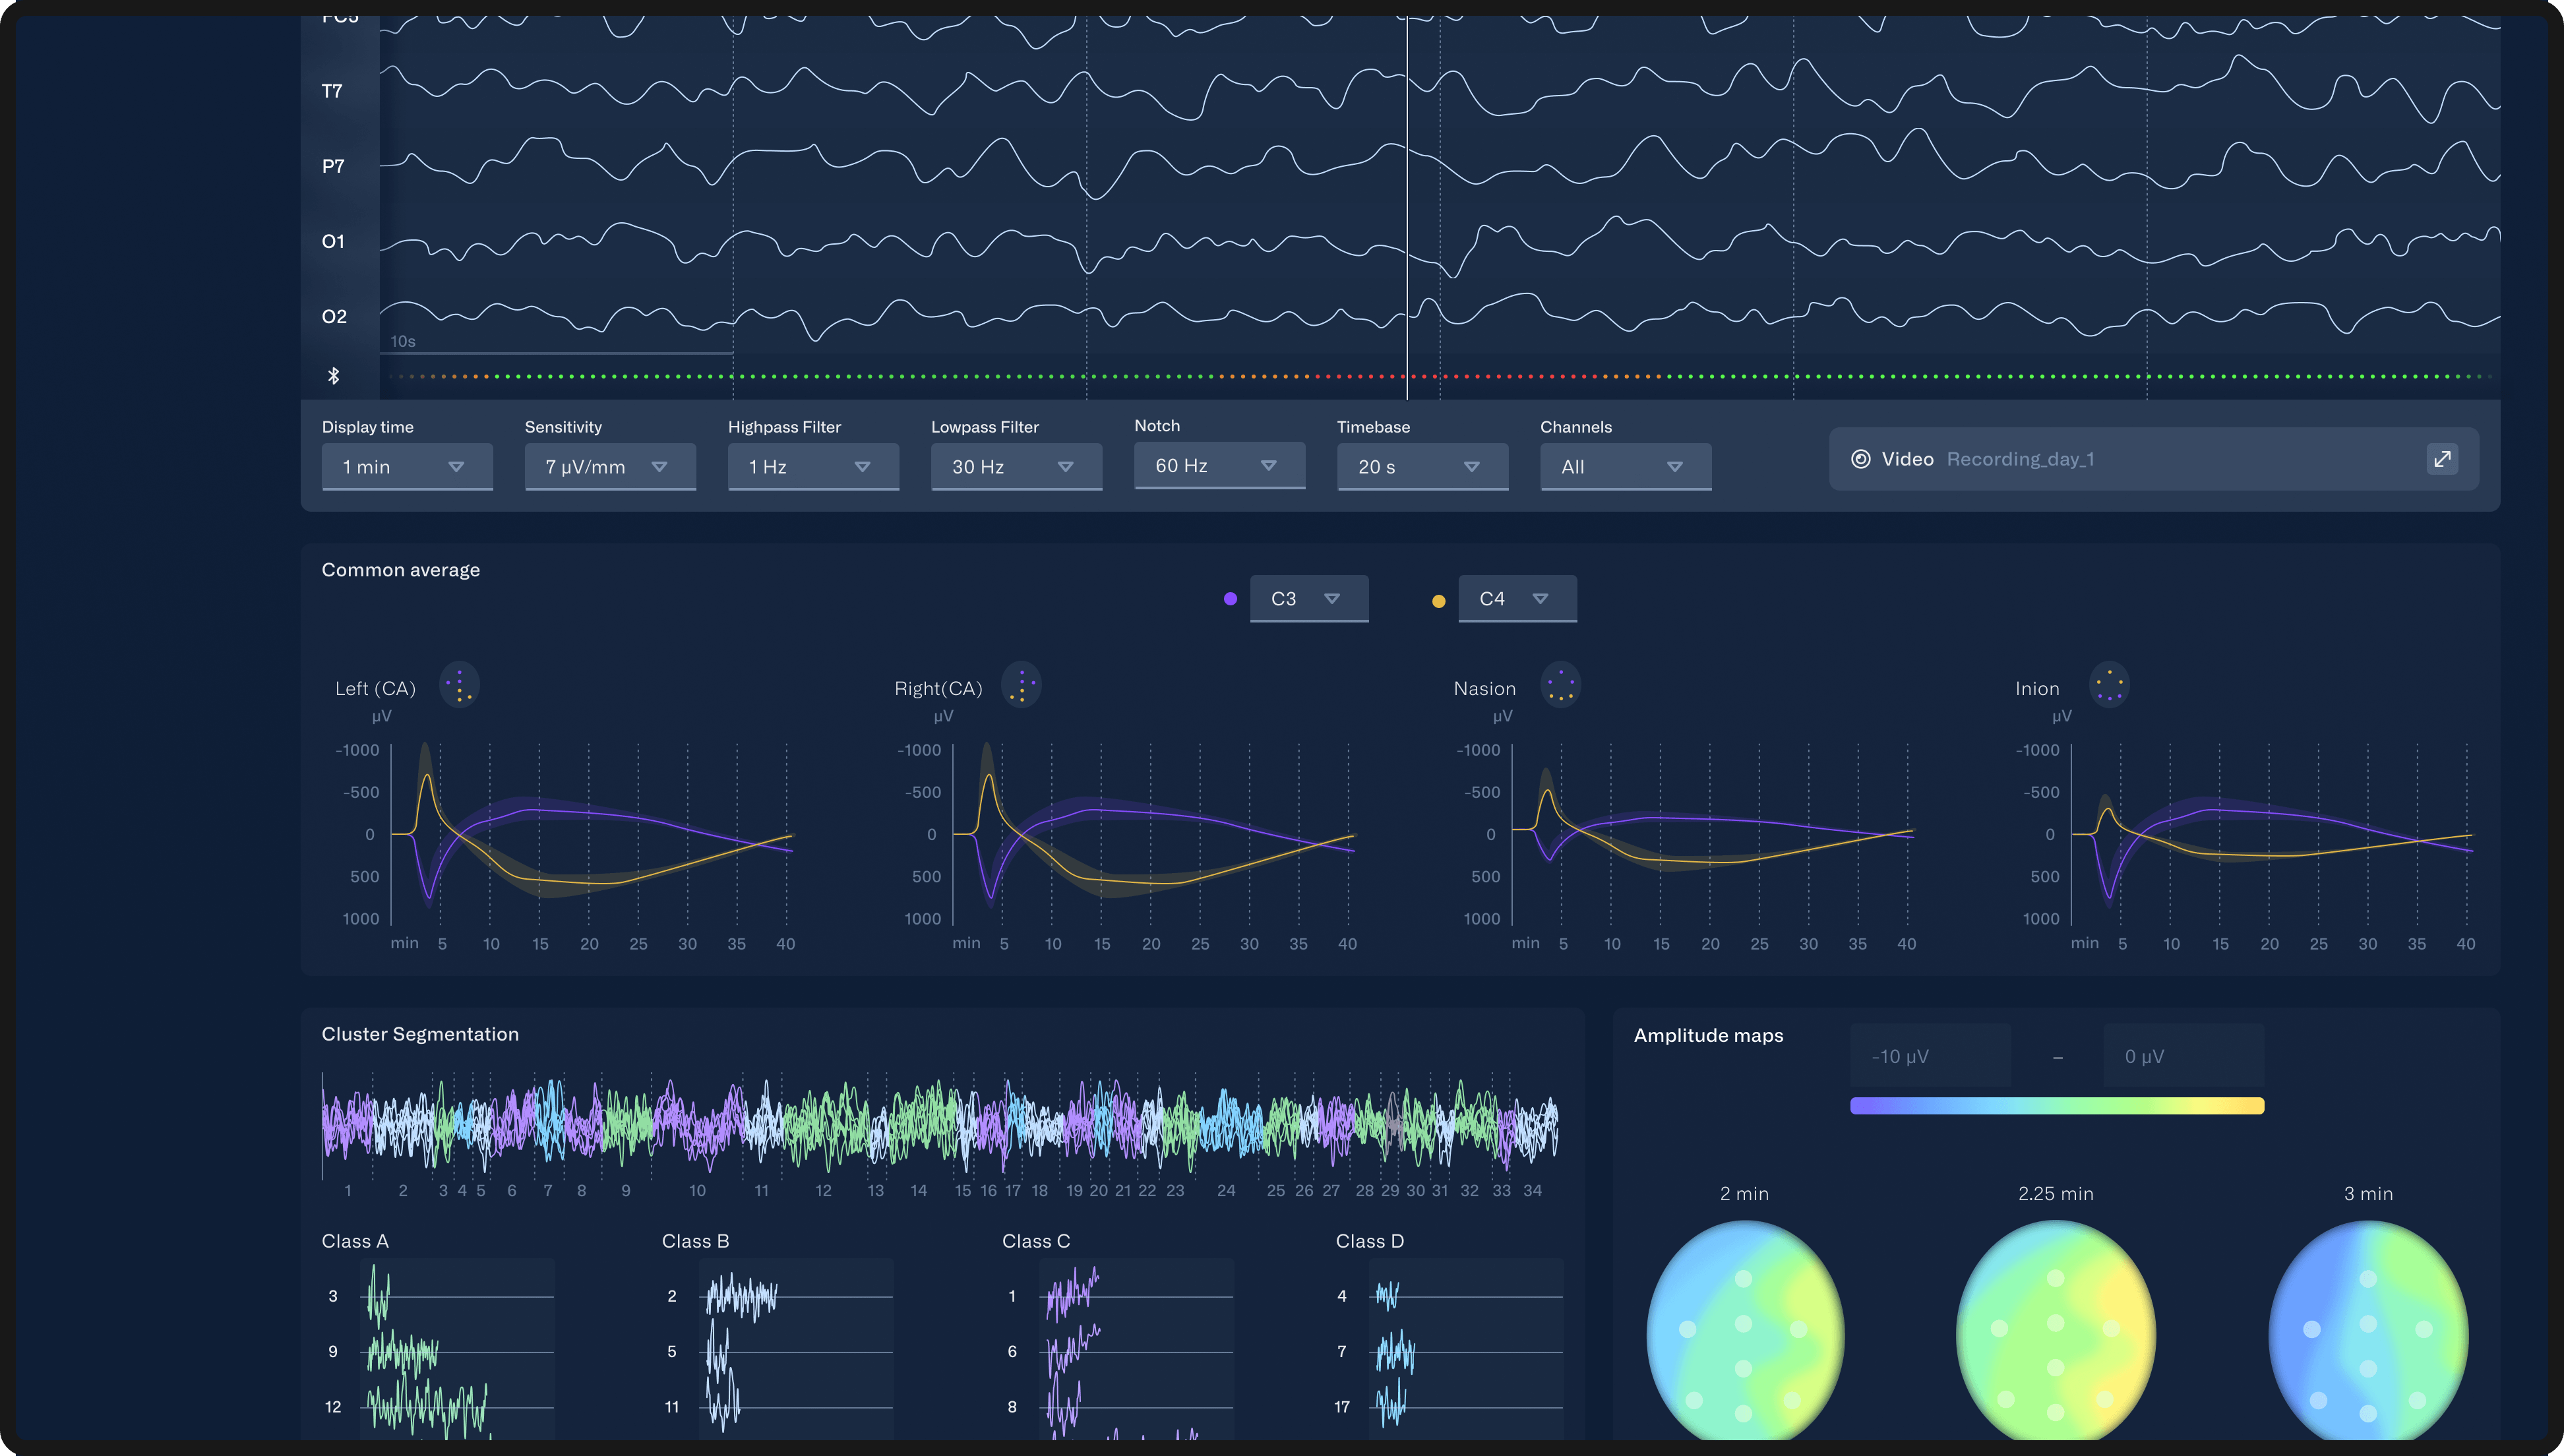Image resolution: width=2564 pixels, height=1456 pixels.
Task: Click the Amplitude maps heading
Action: point(1708,1036)
